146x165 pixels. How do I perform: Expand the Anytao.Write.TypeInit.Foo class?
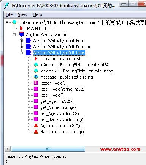point(21,41)
